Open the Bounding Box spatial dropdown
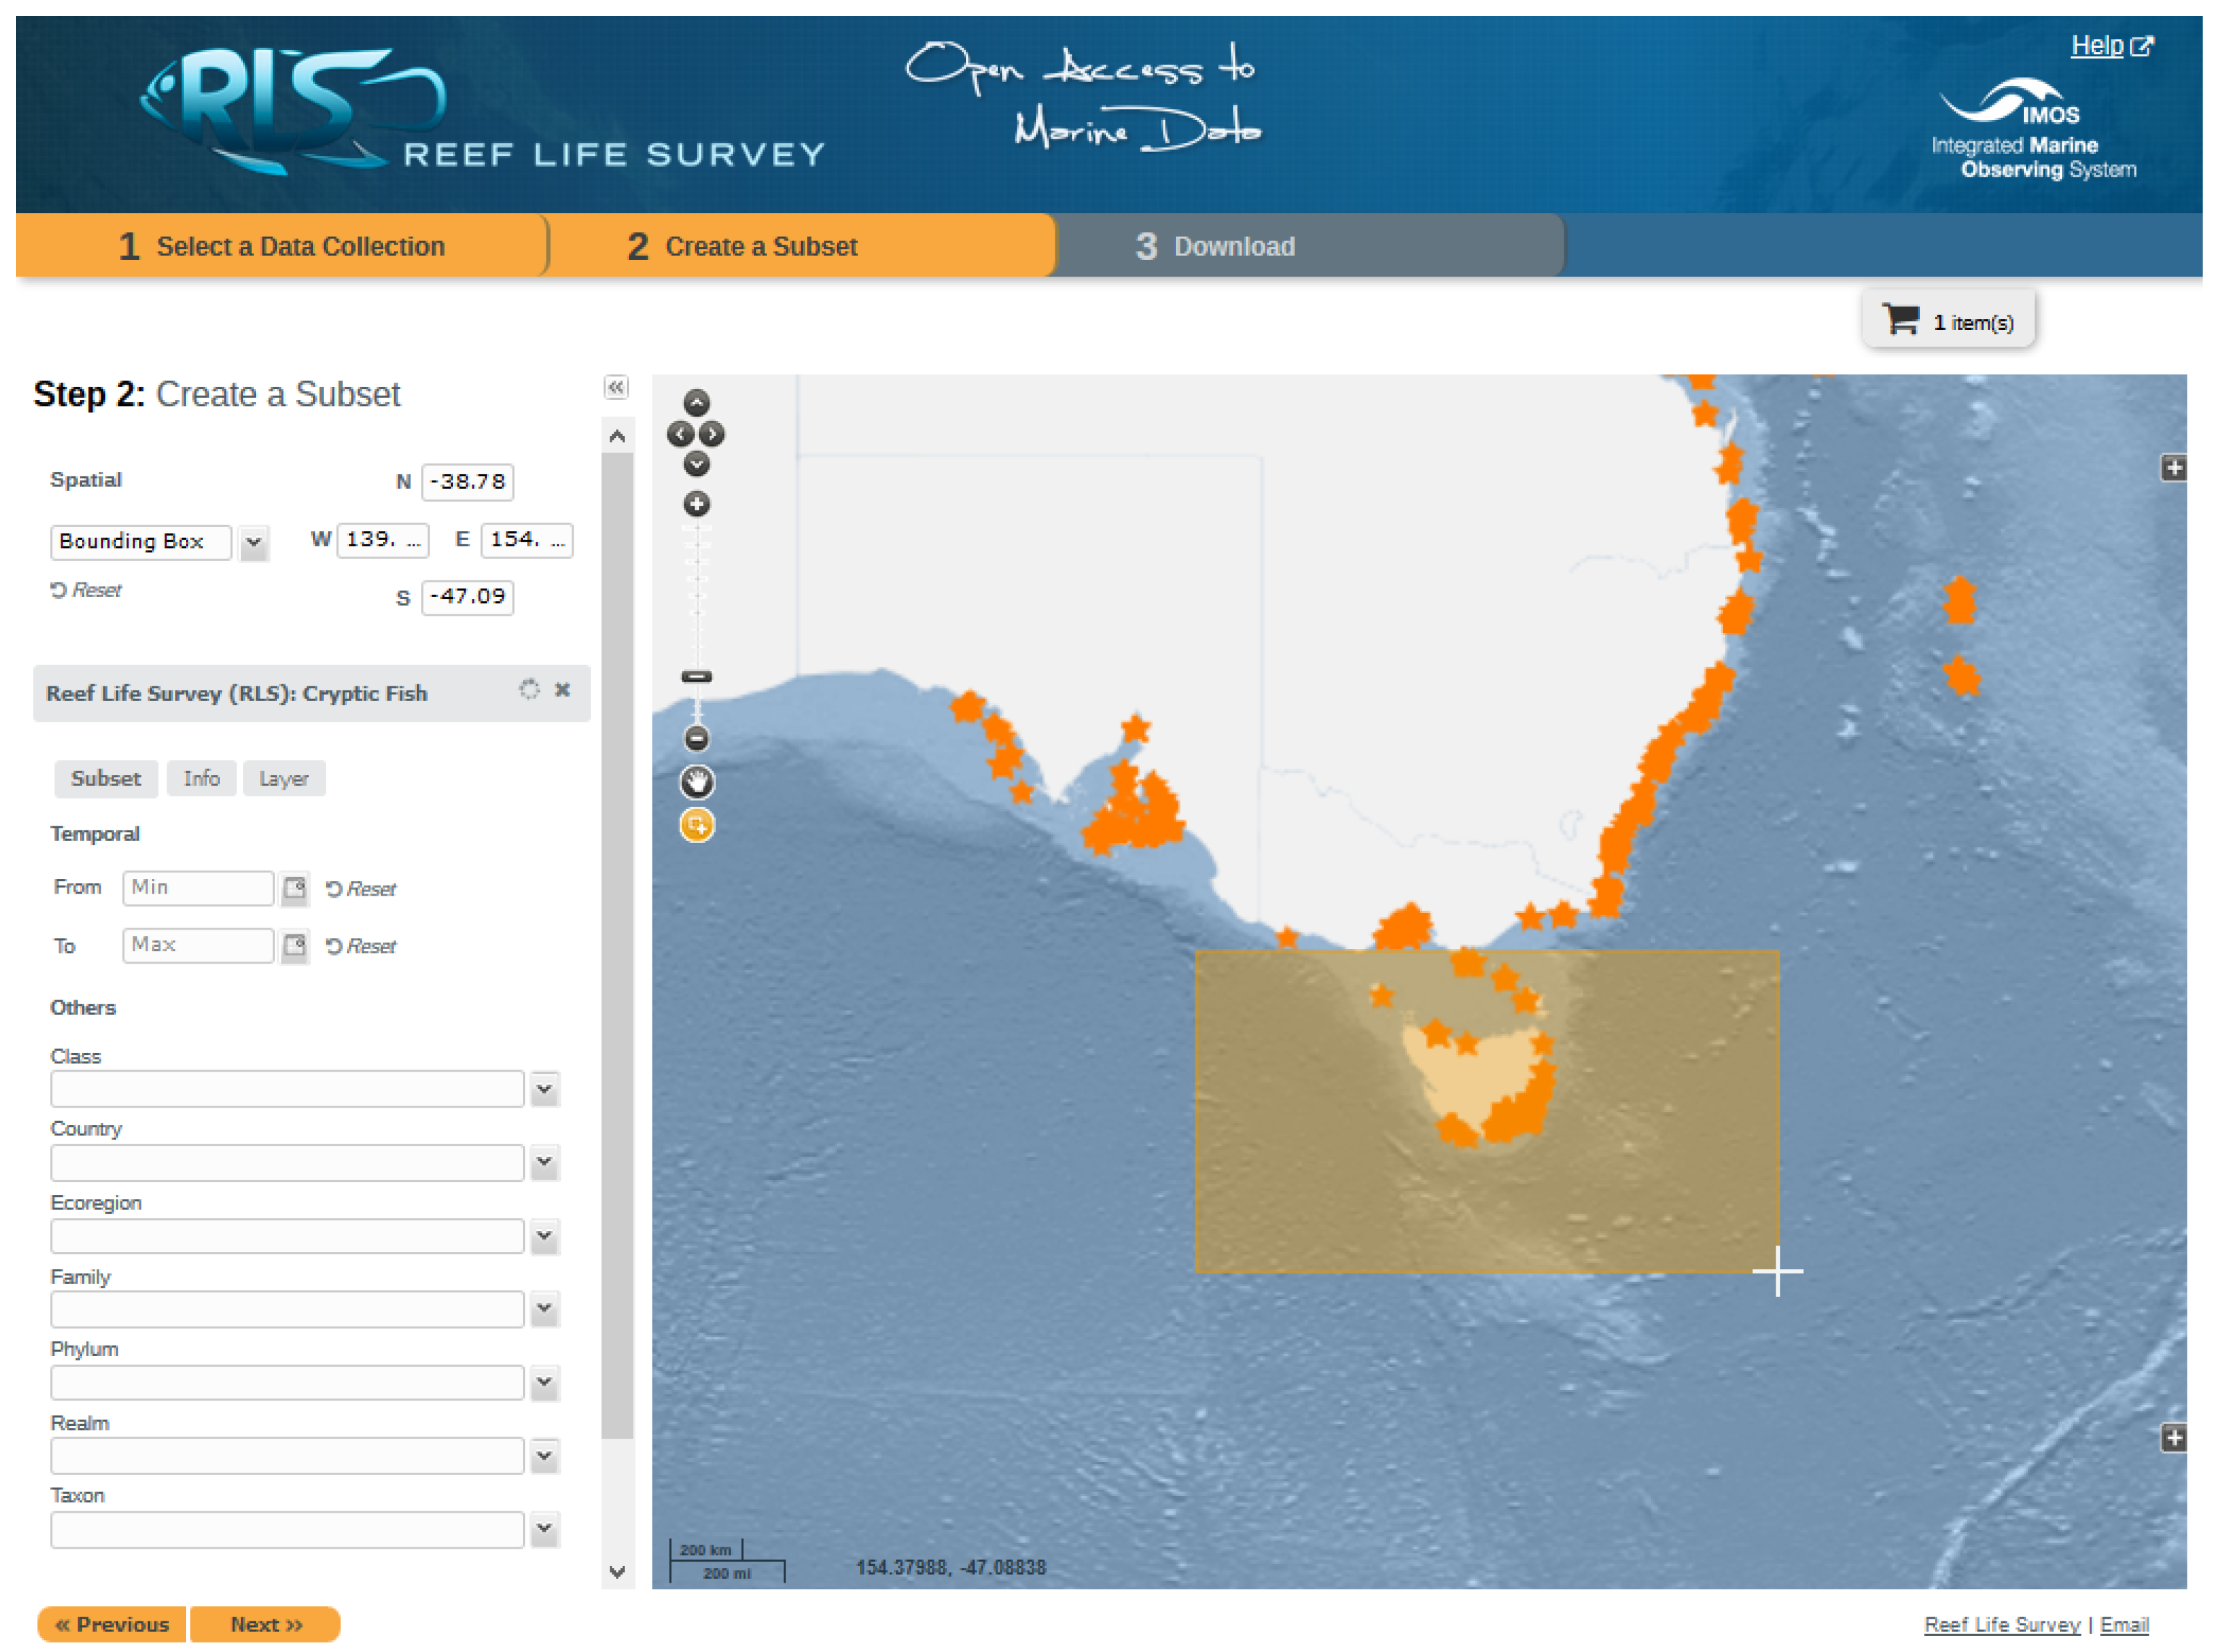2216x1652 pixels. click(254, 542)
